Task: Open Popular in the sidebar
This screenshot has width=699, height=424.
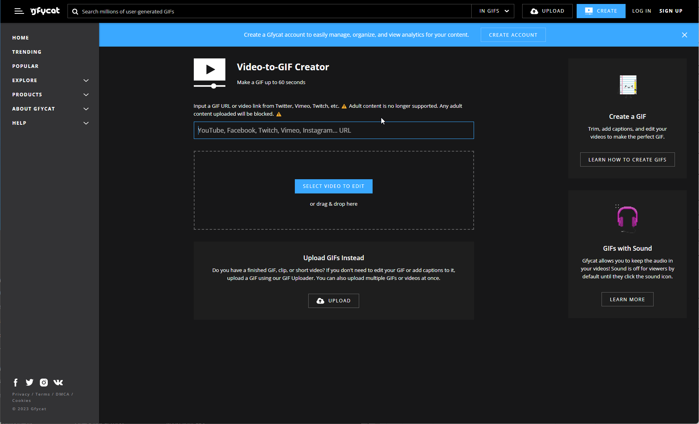Action: click(25, 66)
